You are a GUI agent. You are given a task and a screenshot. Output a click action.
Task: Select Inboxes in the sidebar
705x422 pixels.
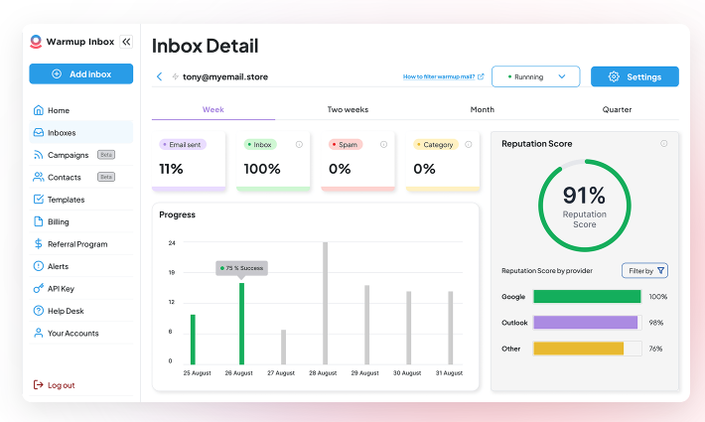pos(81,133)
